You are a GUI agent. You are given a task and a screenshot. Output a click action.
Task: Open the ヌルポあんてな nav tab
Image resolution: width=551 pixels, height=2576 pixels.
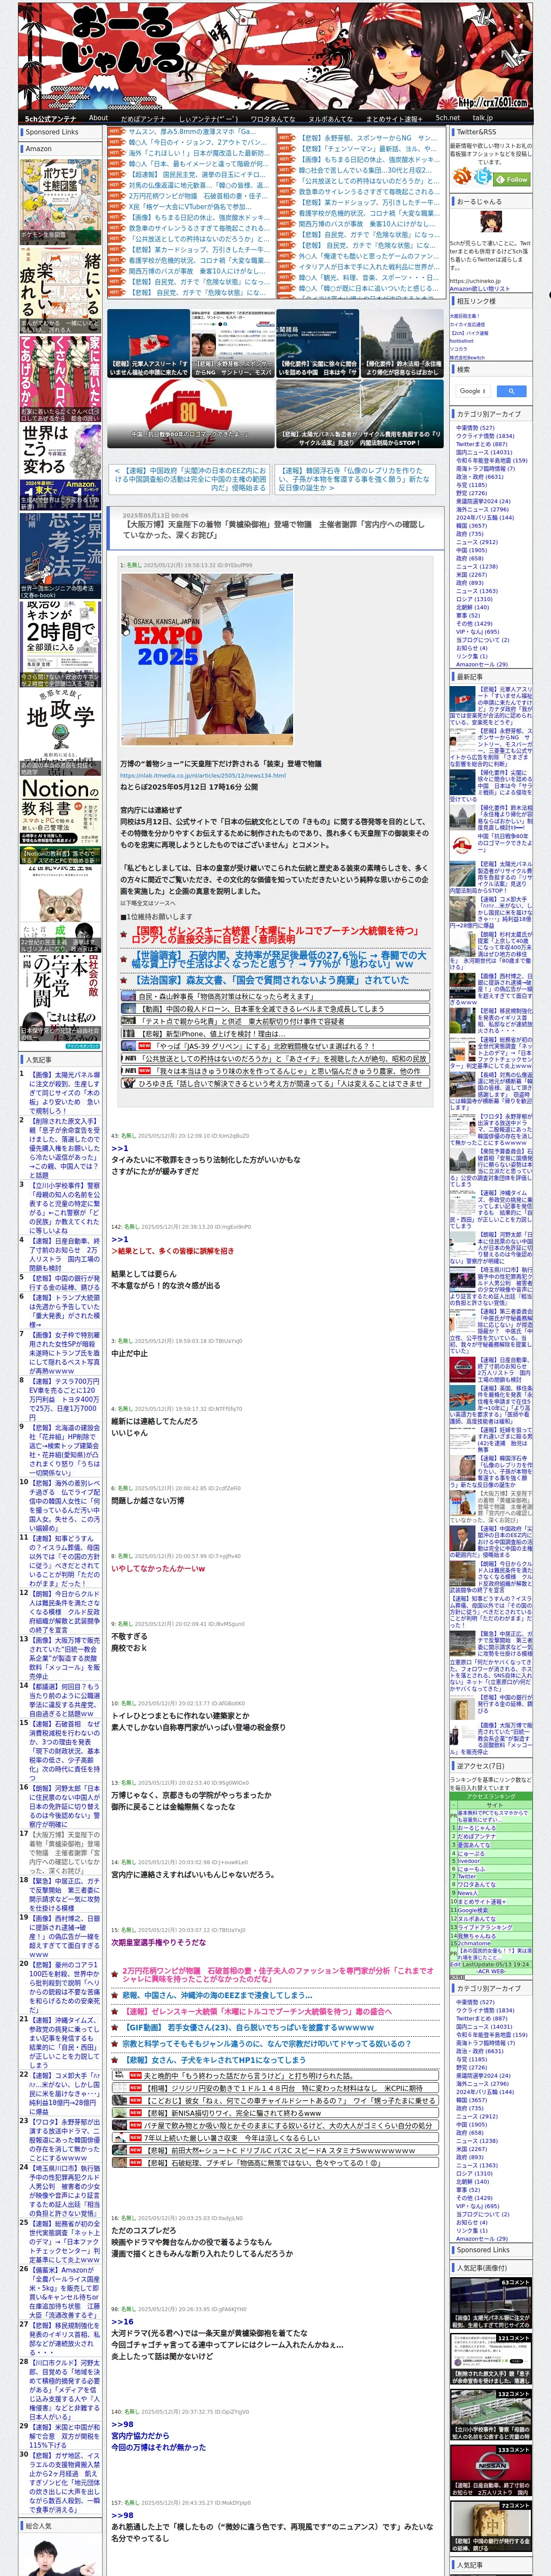[x=330, y=118]
